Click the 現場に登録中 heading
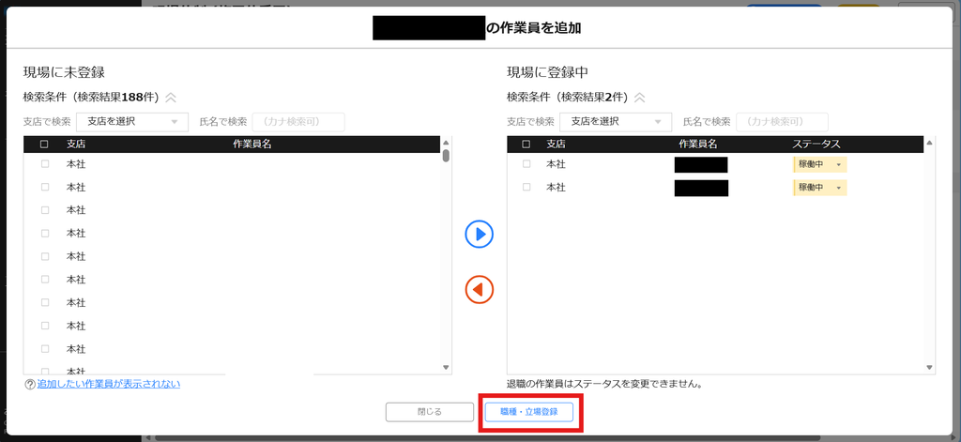 click(548, 71)
